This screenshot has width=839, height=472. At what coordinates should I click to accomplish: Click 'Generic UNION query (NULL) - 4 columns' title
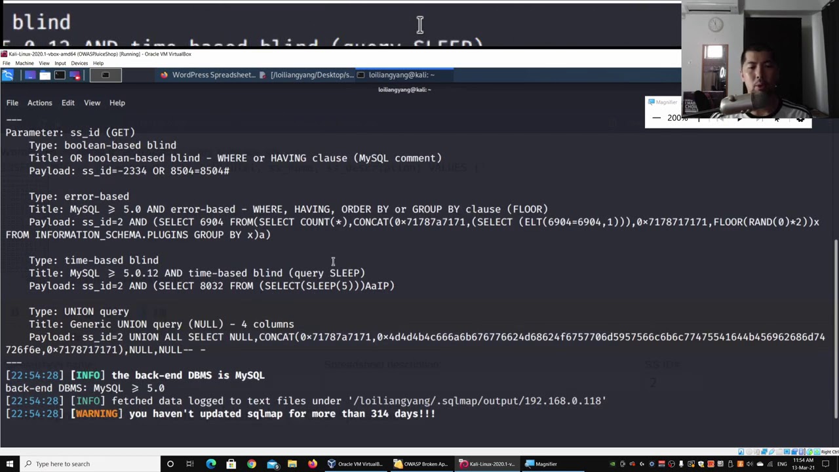click(x=182, y=324)
